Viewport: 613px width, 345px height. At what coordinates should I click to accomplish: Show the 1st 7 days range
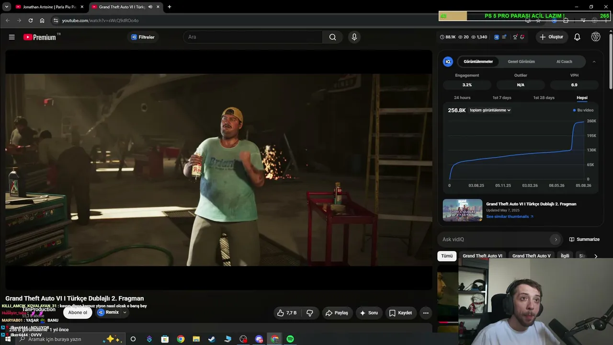[502, 98]
